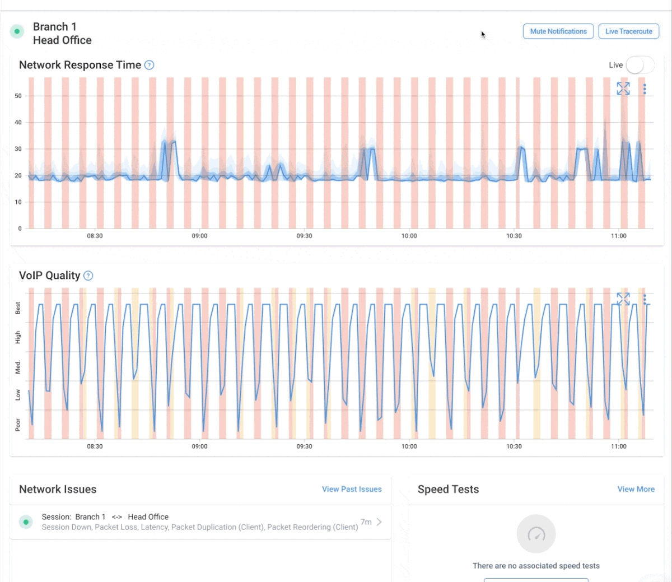Image resolution: width=672 pixels, height=582 pixels.
Task: Expand the Network Response Time chart fullscreen
Action: point(623,88)
